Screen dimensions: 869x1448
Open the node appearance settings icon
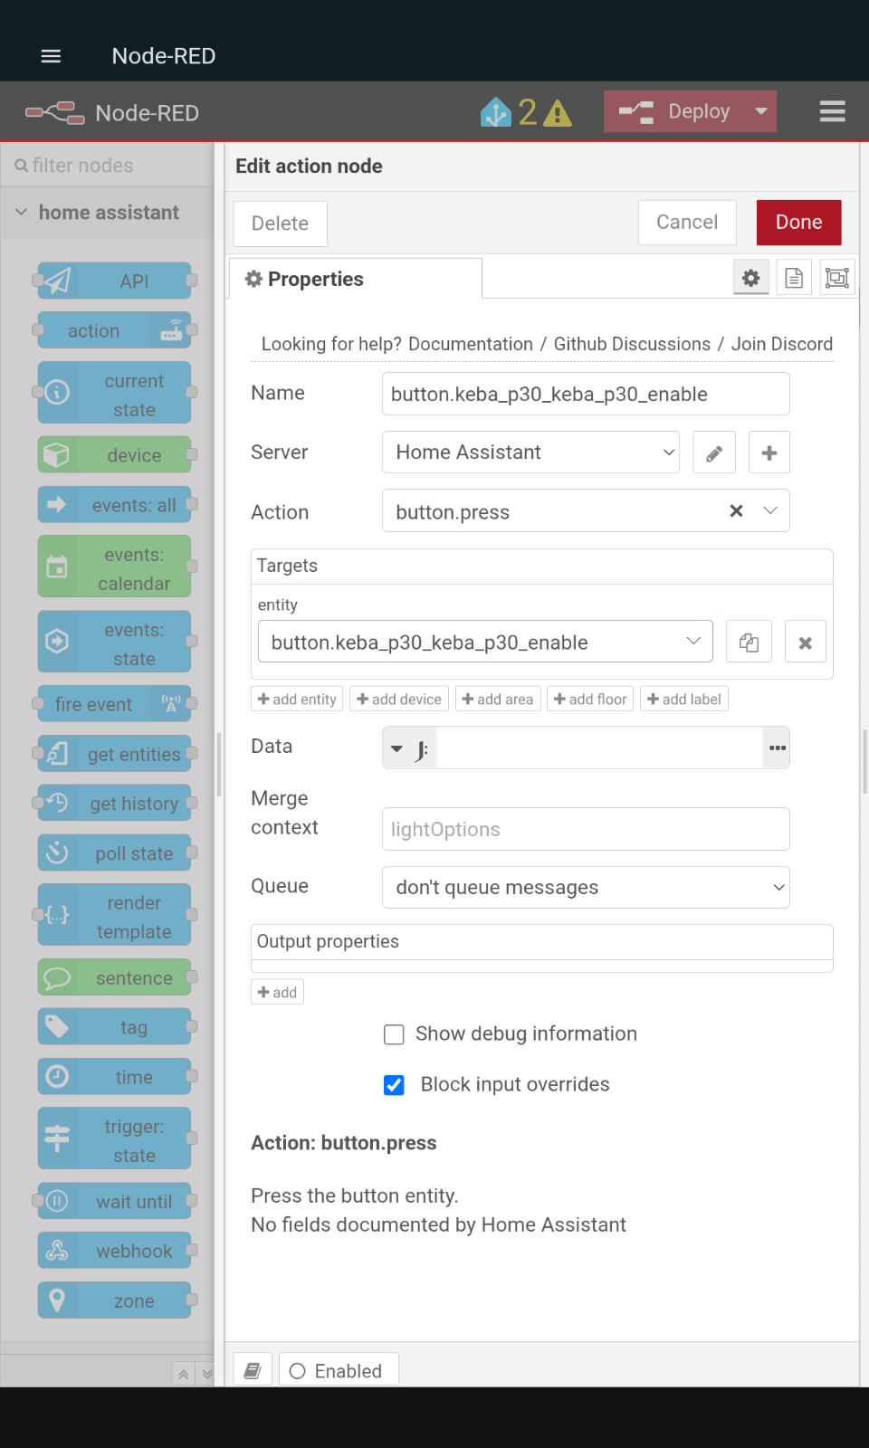[x=837, y=278]
